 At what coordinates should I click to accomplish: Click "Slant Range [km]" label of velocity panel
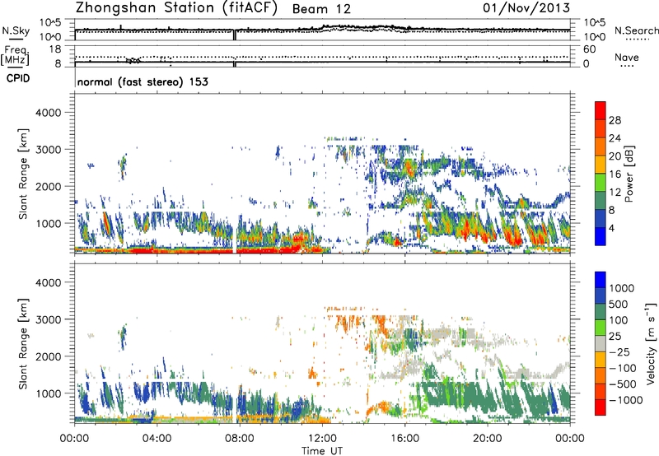click(24, 344)
